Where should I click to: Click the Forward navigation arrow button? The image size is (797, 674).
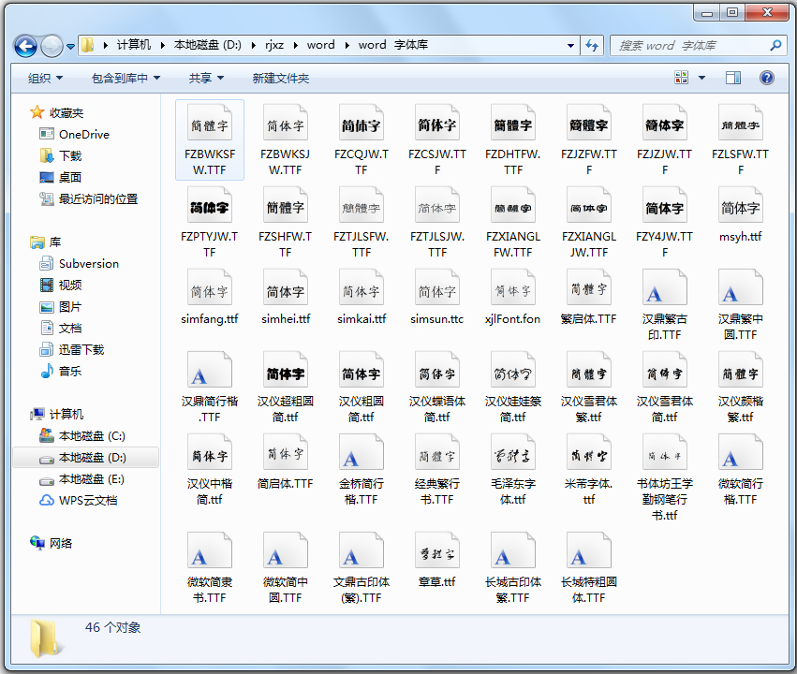(52, 46)
